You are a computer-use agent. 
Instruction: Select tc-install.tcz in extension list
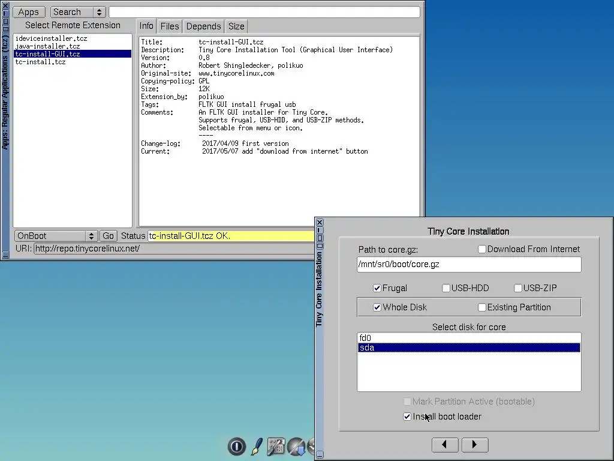coord(73,62)
